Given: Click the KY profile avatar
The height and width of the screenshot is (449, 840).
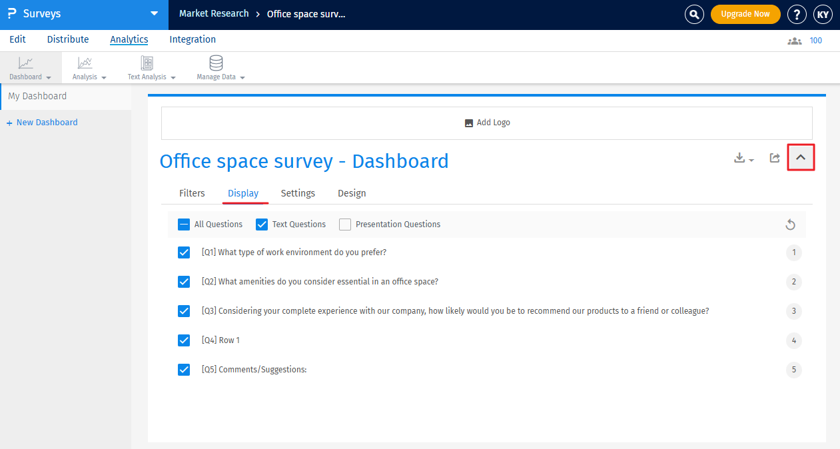Looking at the screenshot, I should point(823,14).
